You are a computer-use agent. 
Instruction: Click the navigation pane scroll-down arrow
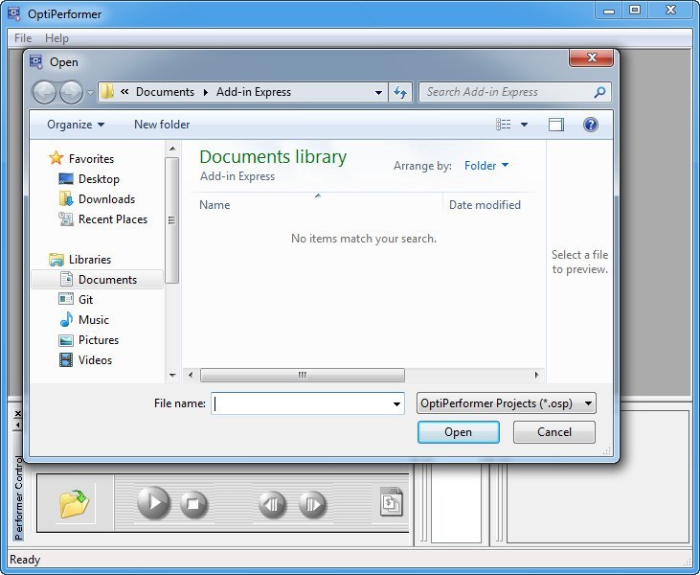pyautogui.click(x=172, y=376)
